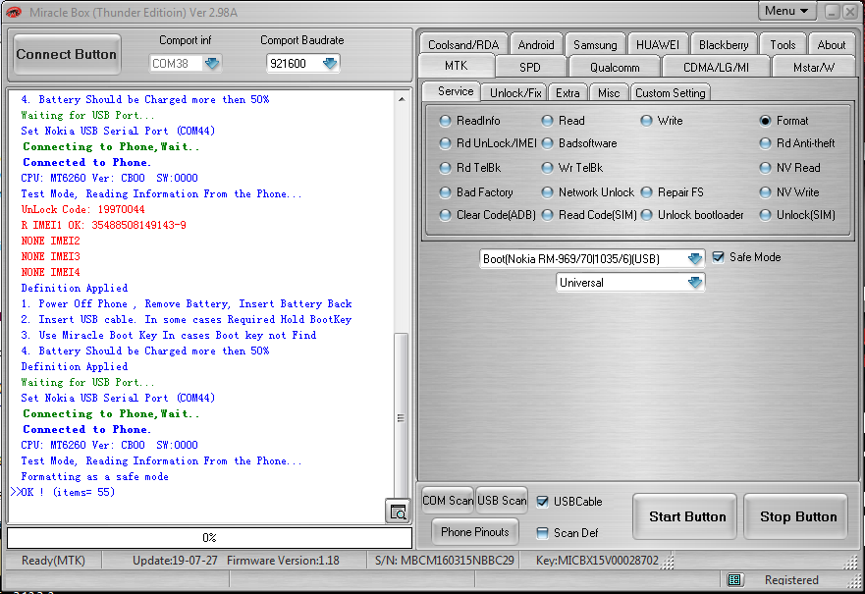Switch to the Mstar/W tab
This screenshot has width=865, height=594.
point(814,68)
